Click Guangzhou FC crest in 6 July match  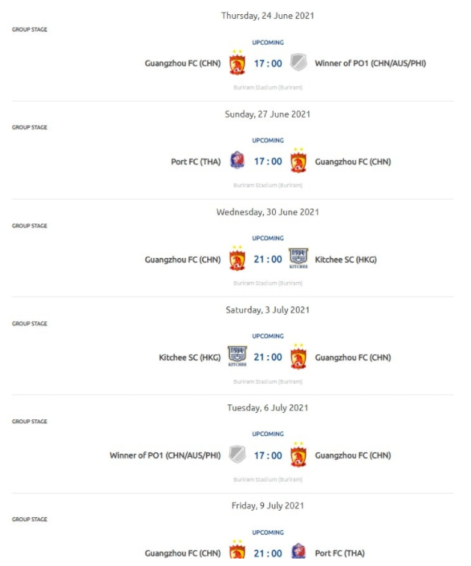[298, 455]
